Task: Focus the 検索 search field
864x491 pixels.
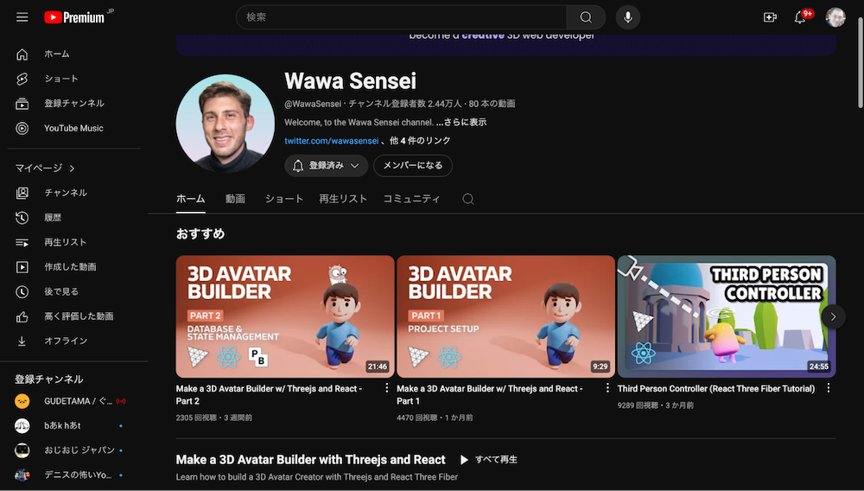Action: point(401,17)
